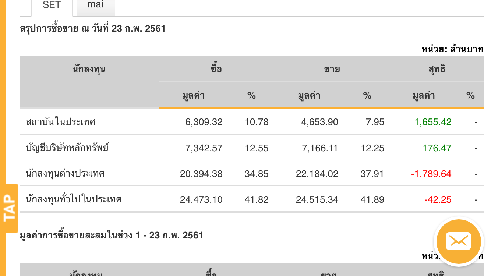The width and height of the screenshot is (491, 276).
Task: Click the net value 1,655.42
Action: click(433, 122)
